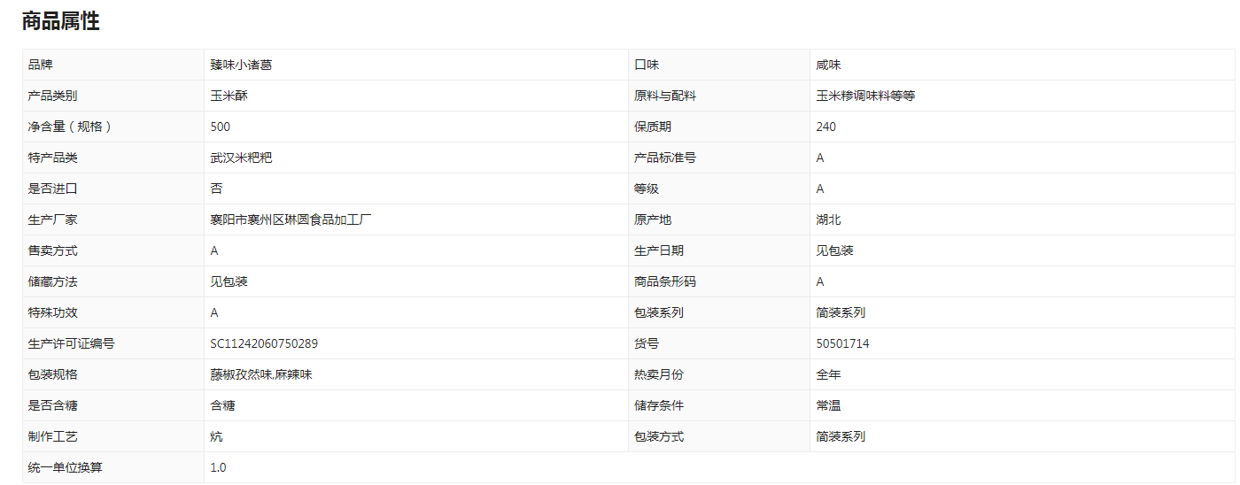Click the 商品属性 heading
Image resolution: width=1240 pixels, height=485 pixels.
(x=61, y=22)
